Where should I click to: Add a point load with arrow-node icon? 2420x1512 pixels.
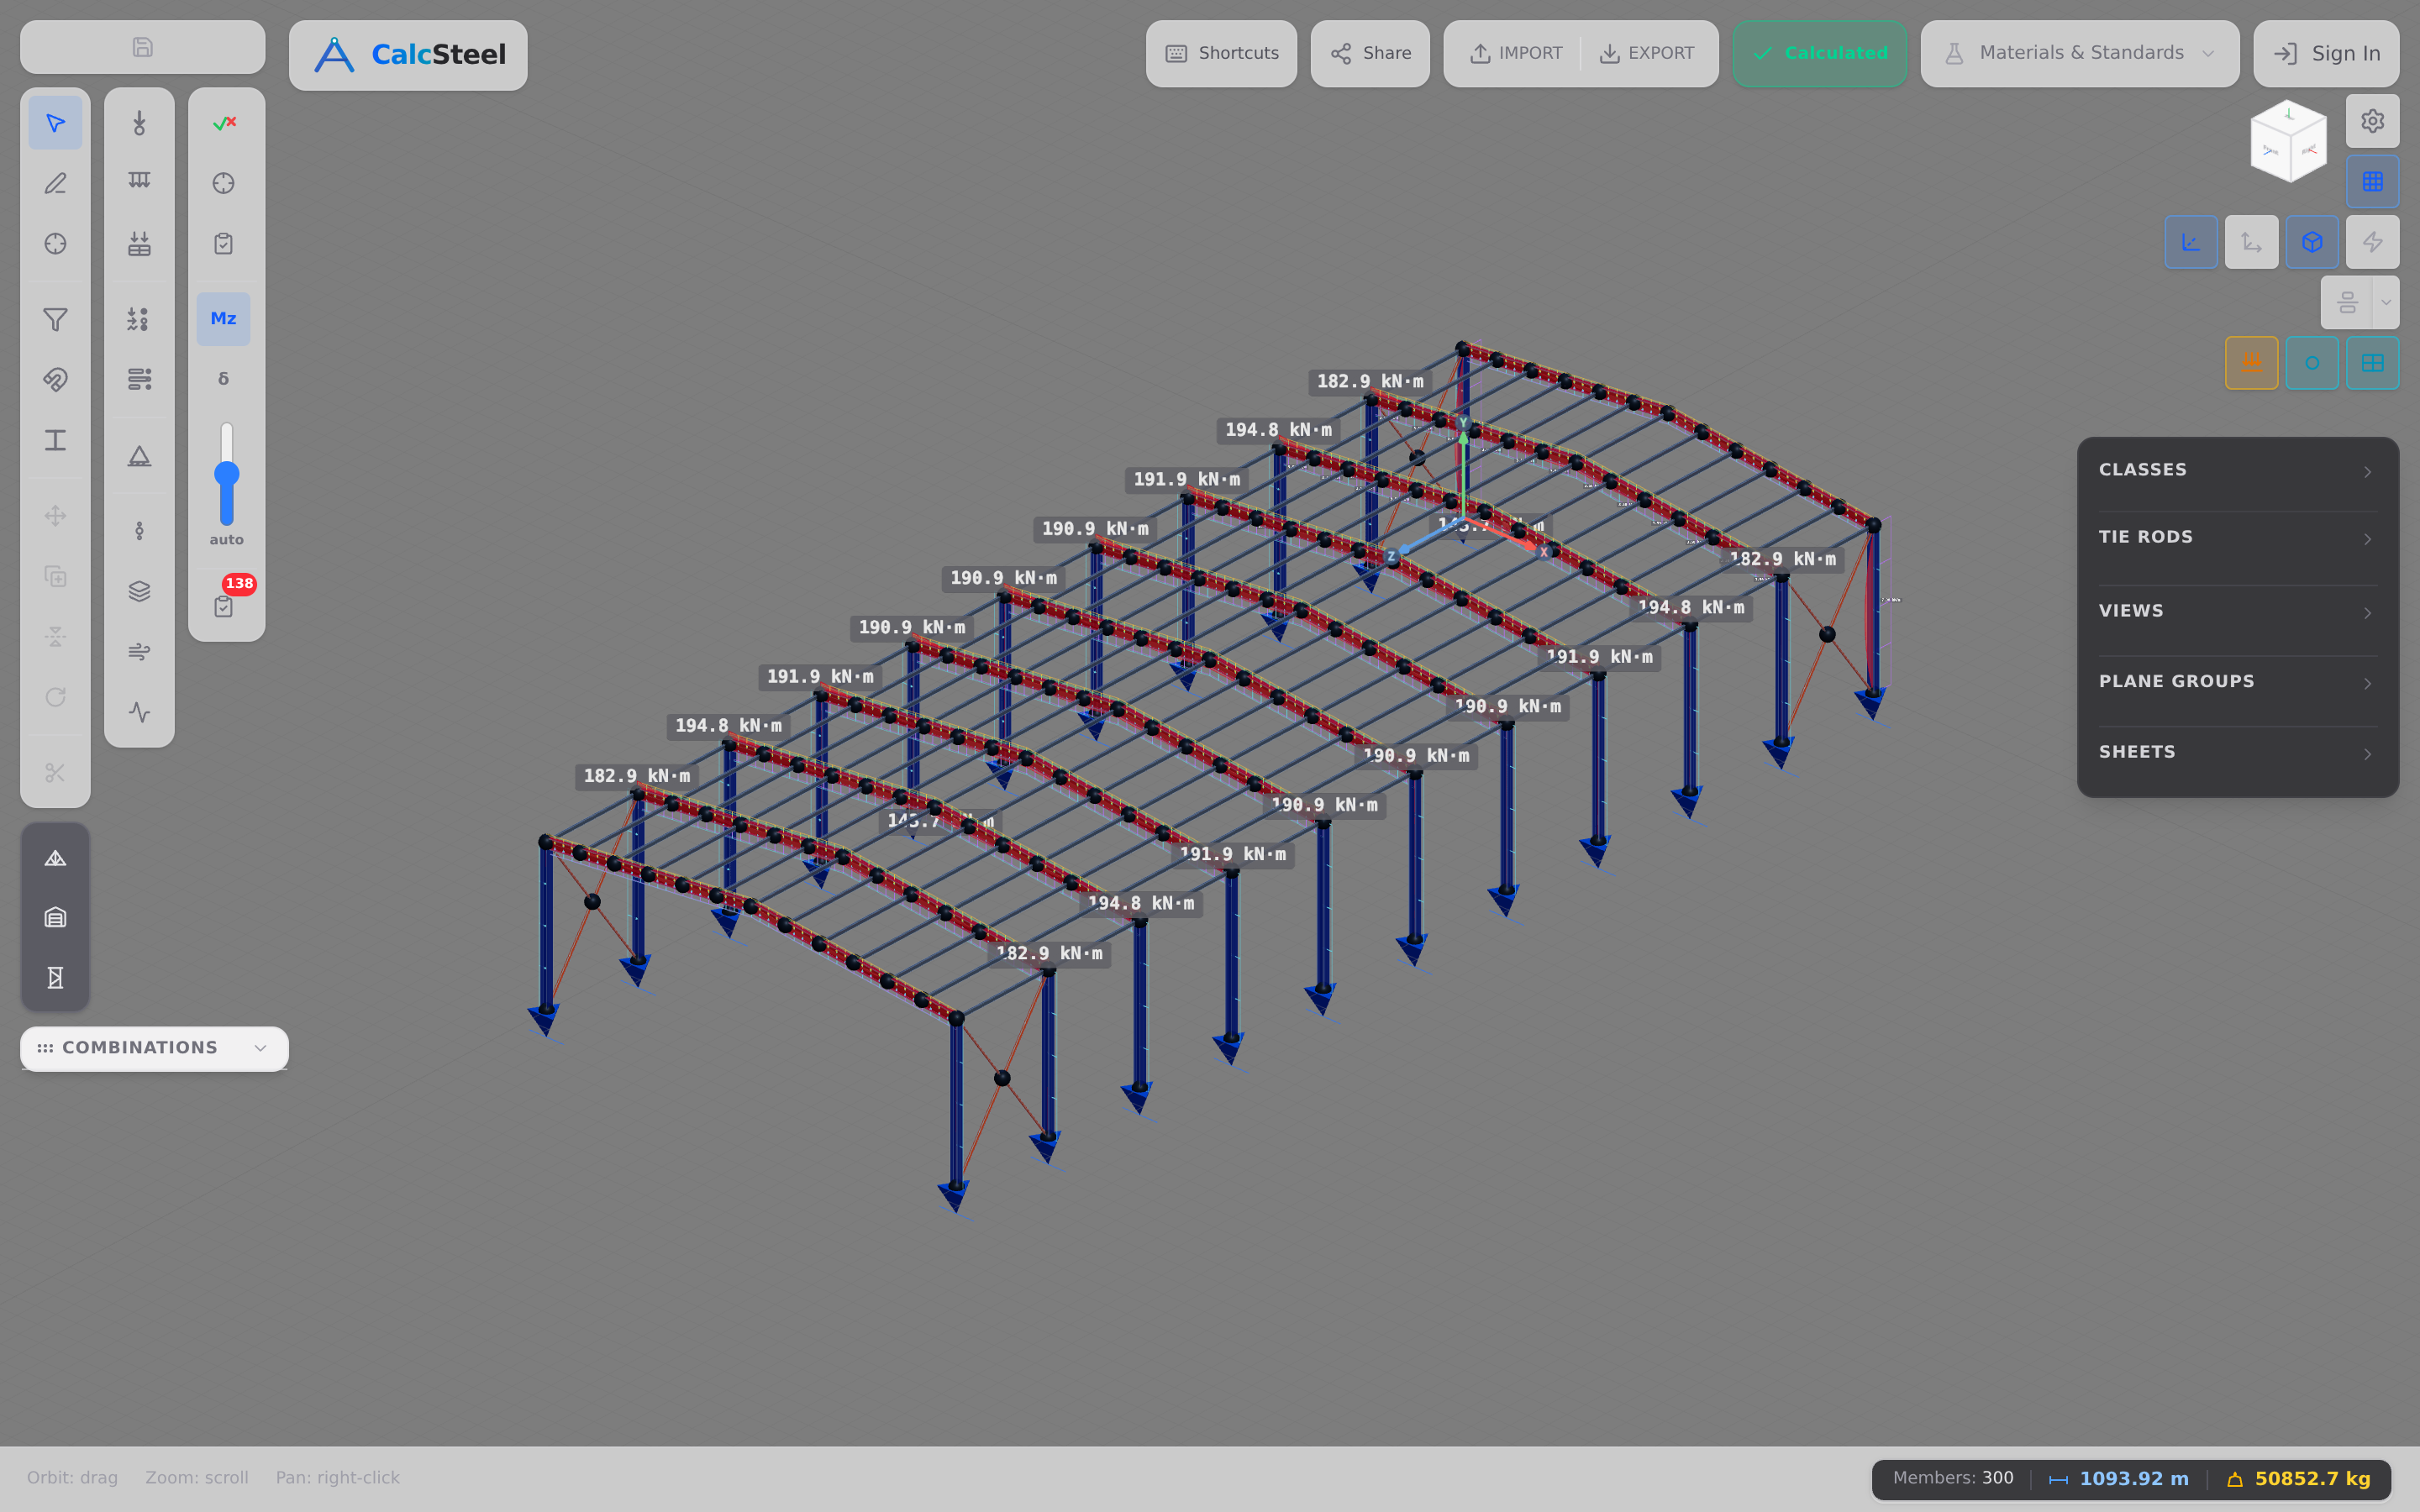click(139, 123)
